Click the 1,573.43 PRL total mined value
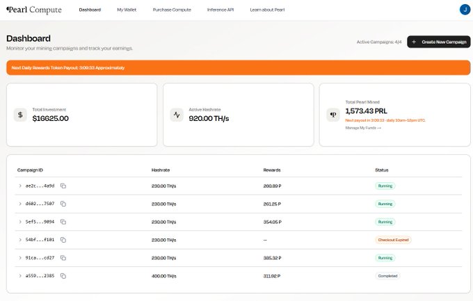473x301 pixels. pyautogui.click(x=366, y=111)
